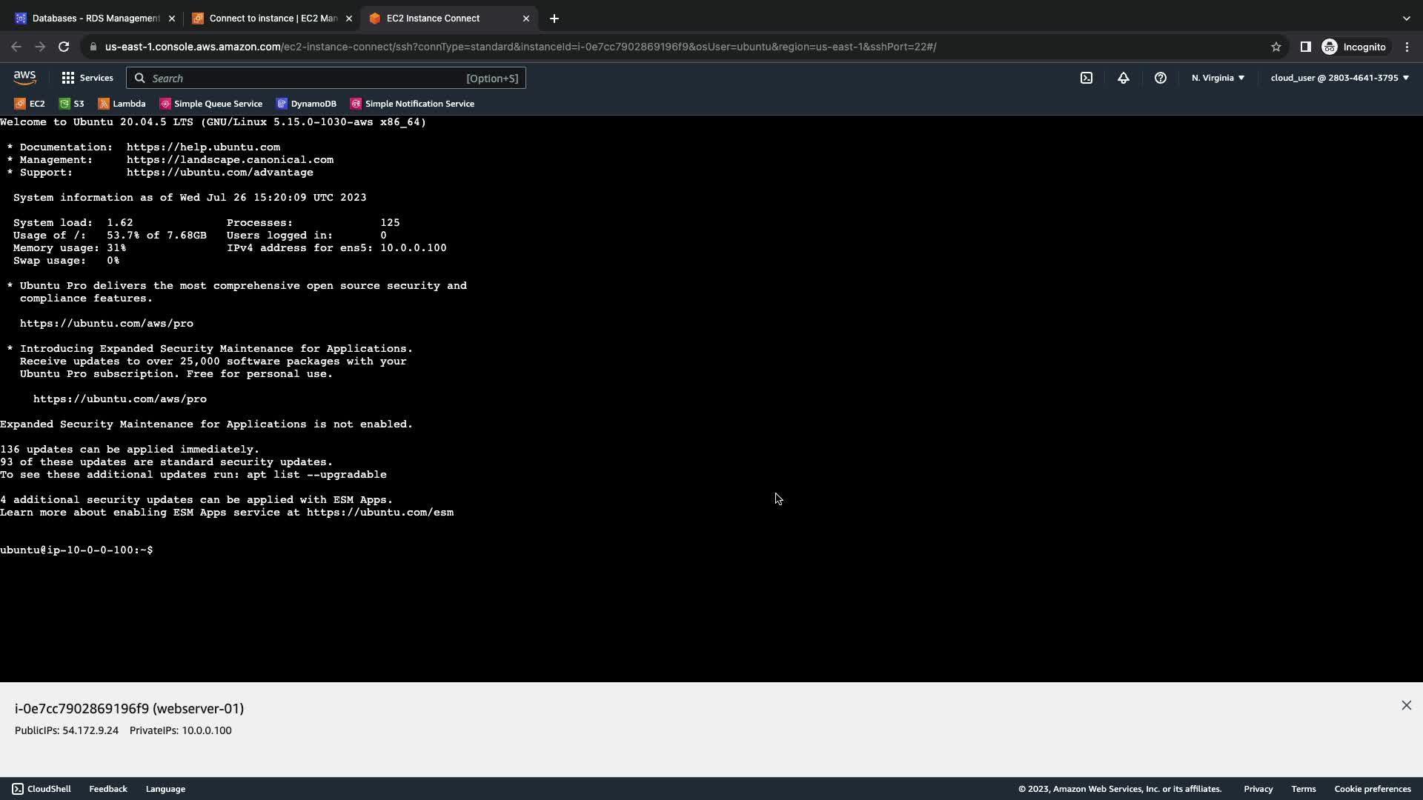Viewport: 1423px width, 800px height.
Task: Open CloudShell from the top navigation icon
Action: pos(1086,78)
